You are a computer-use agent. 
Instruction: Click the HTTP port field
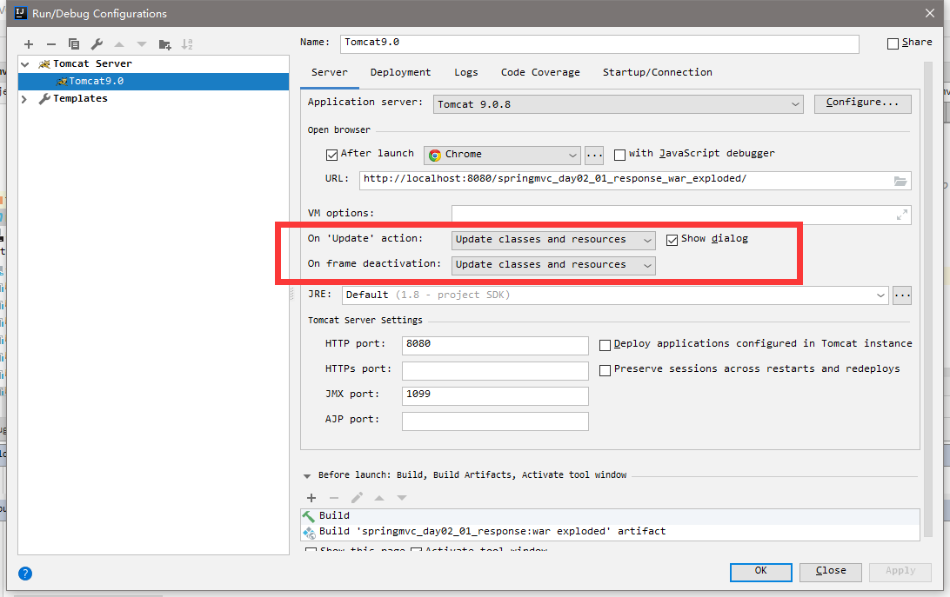pyautogui.click(x=495, y=345)
